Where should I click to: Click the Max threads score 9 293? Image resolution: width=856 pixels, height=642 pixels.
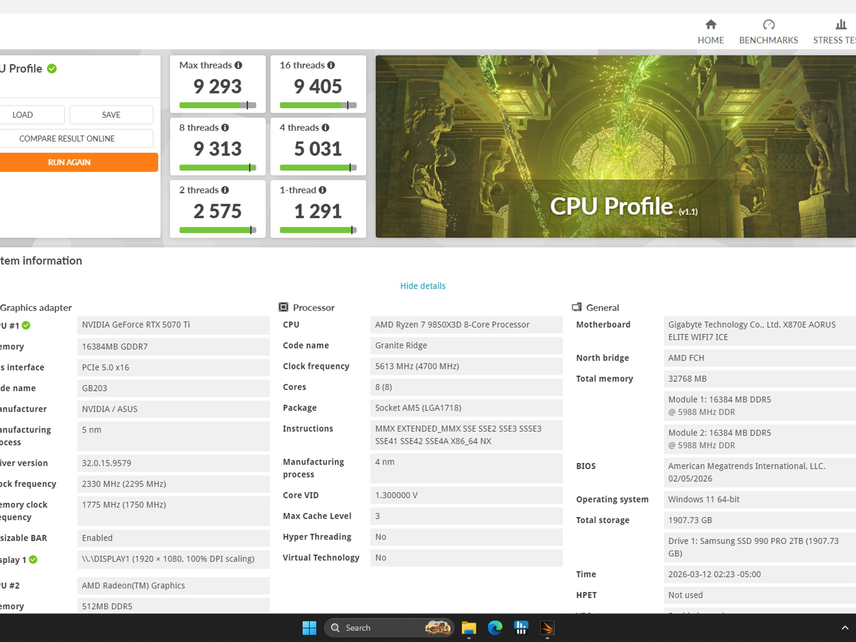click(218, 87)
